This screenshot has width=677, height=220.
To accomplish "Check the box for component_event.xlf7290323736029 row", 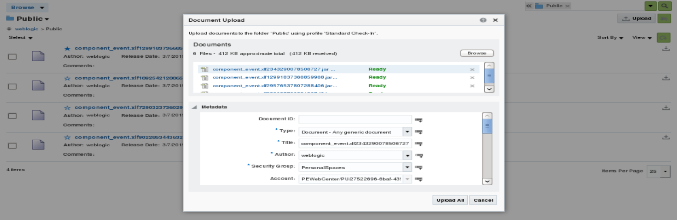I will click(13, 116).
